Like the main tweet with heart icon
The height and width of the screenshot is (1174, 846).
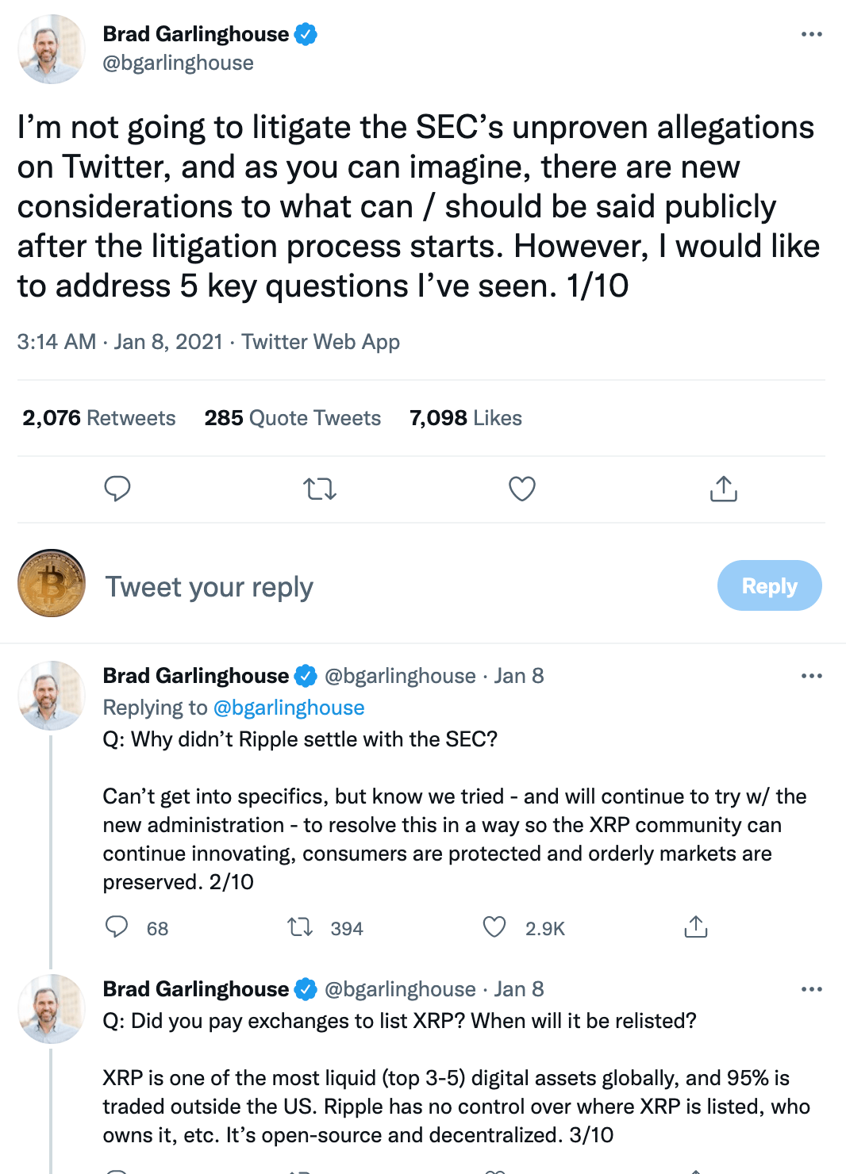522,489
